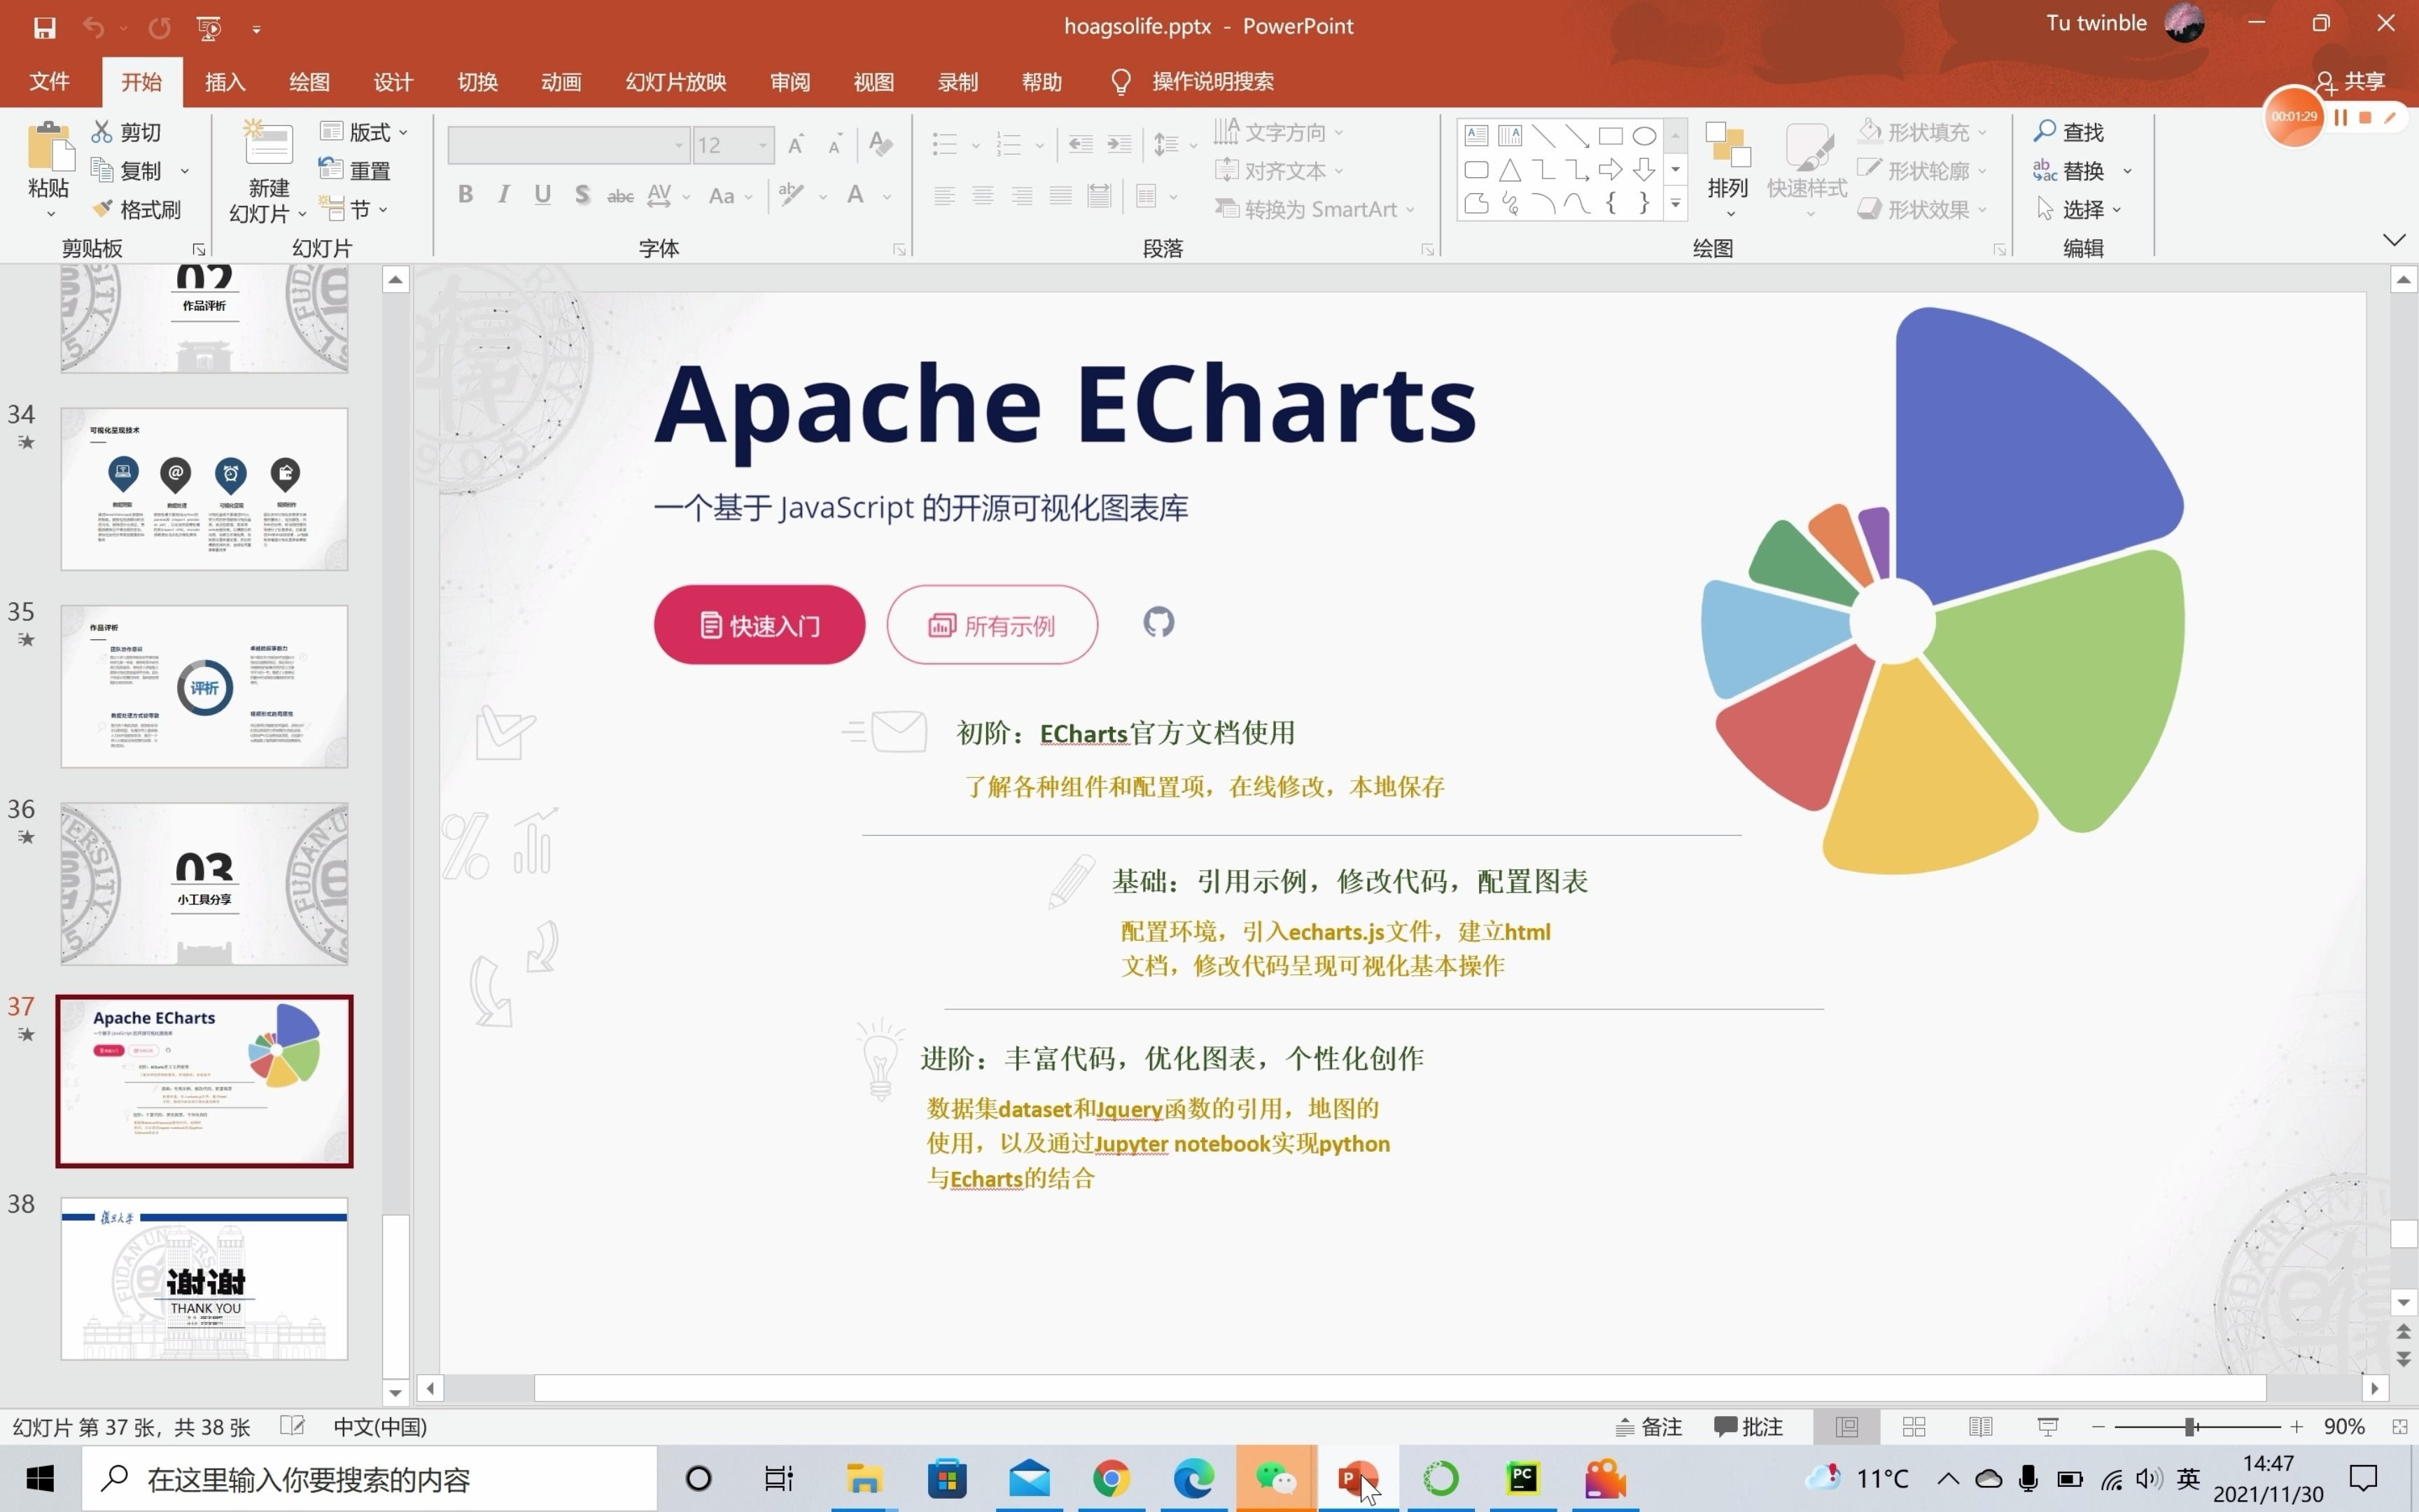Toggle bold formatting
The height and width of the screenshot is (1512, 2419).
pos(465,195)
